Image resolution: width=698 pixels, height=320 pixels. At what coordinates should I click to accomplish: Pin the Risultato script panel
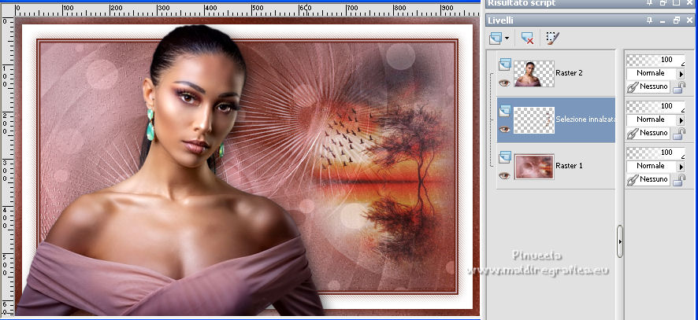click(649, 3)
